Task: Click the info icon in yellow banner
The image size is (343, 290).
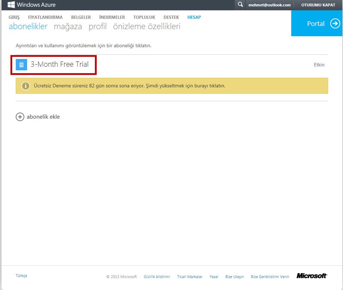Action: tap(26, 86)
